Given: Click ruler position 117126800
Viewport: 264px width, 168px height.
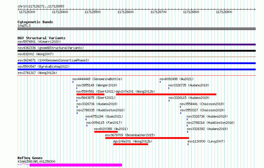Looking at the screenshot, I should [x=191, y=12].
